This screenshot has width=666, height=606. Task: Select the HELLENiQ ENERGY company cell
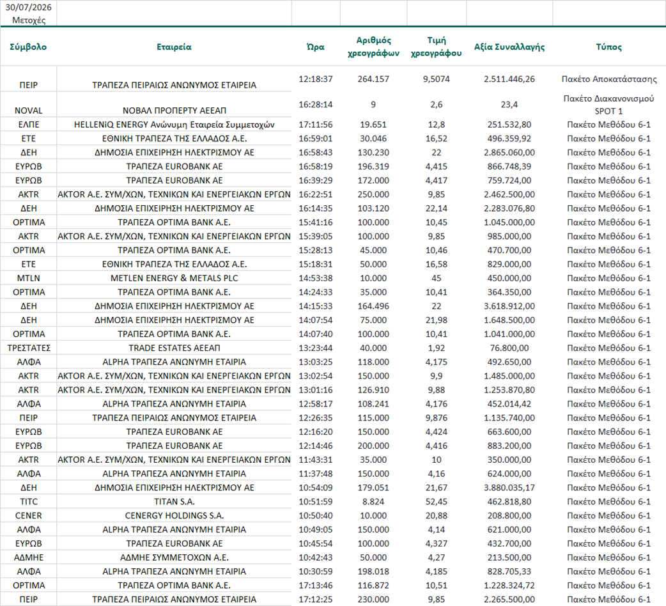click(x=174, y=125)
